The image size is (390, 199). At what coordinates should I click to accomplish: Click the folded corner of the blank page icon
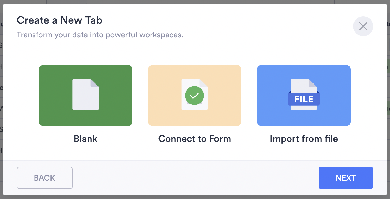(x=95, y=83)
